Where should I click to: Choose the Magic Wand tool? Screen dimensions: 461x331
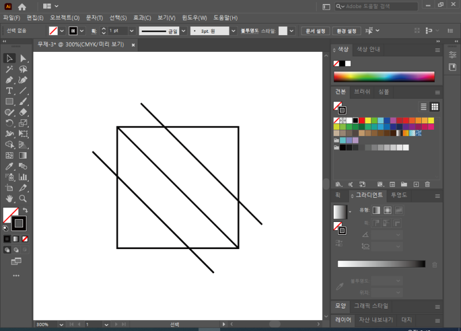pyautogui.click(x=9, y=69)
